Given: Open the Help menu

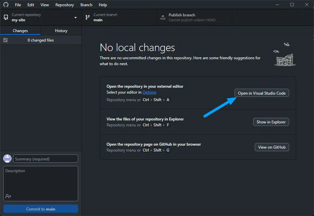Looking at the screenshot, I should 103,5.
